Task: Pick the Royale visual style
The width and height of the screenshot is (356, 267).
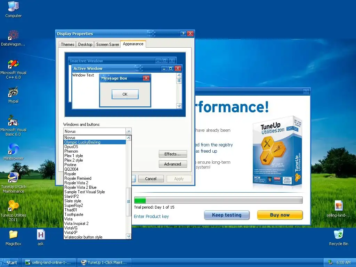Action: click(95, 174)
